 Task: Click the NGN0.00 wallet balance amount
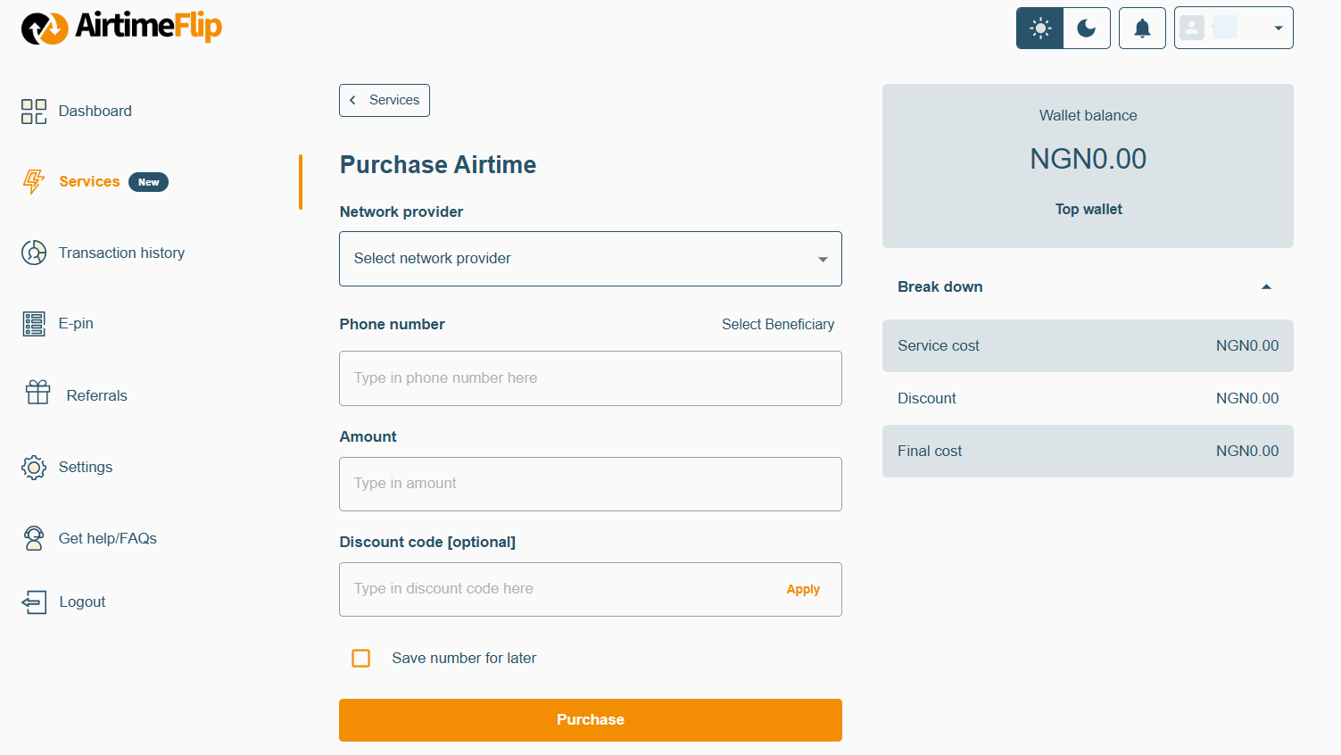pos(1088,159)
